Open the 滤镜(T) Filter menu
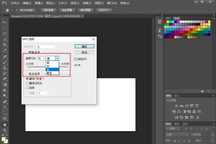Screen dimensions: 216x144 tap(87, 3)
